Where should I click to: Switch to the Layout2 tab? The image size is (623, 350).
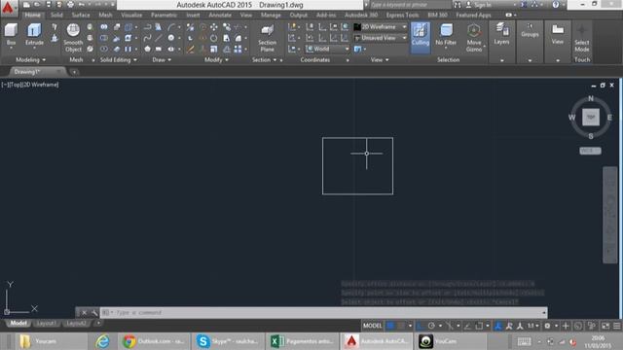click(x=76, y=324)
